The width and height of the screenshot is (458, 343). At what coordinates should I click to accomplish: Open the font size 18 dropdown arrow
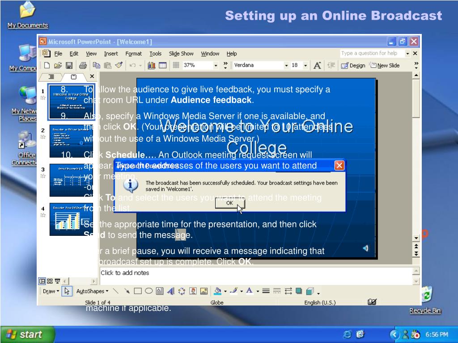coord(305,66)
